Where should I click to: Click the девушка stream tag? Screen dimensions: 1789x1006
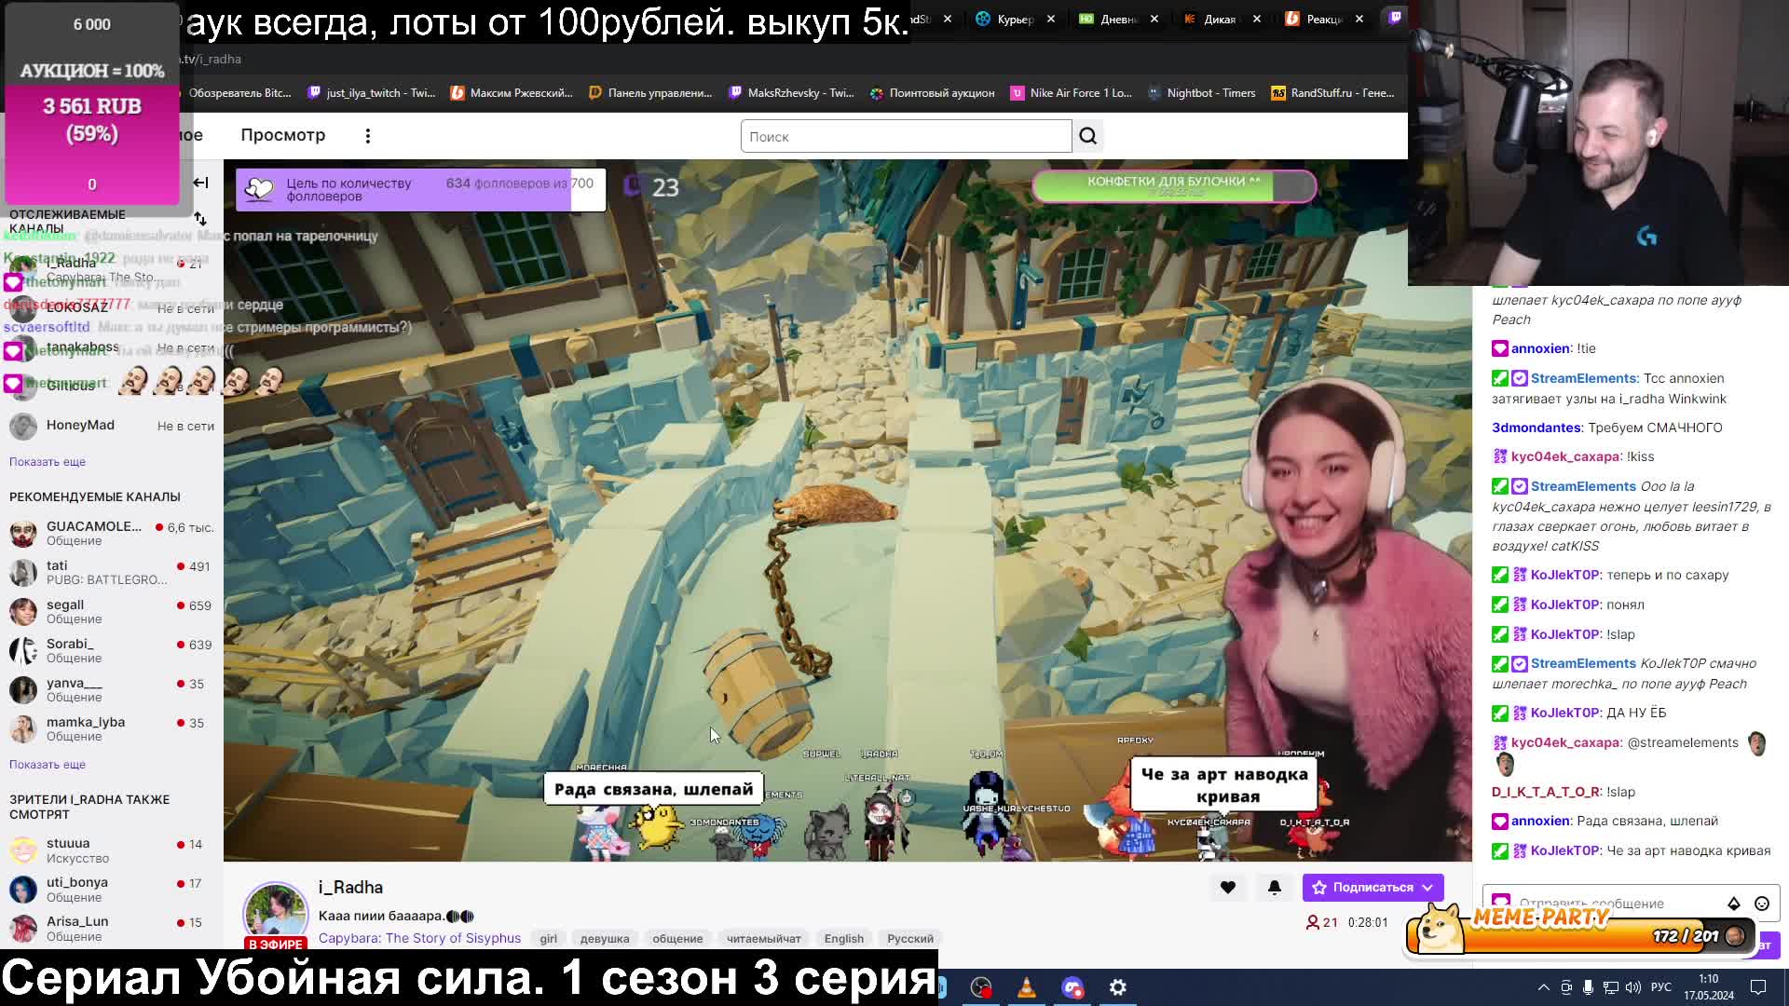tap(605, 938)
